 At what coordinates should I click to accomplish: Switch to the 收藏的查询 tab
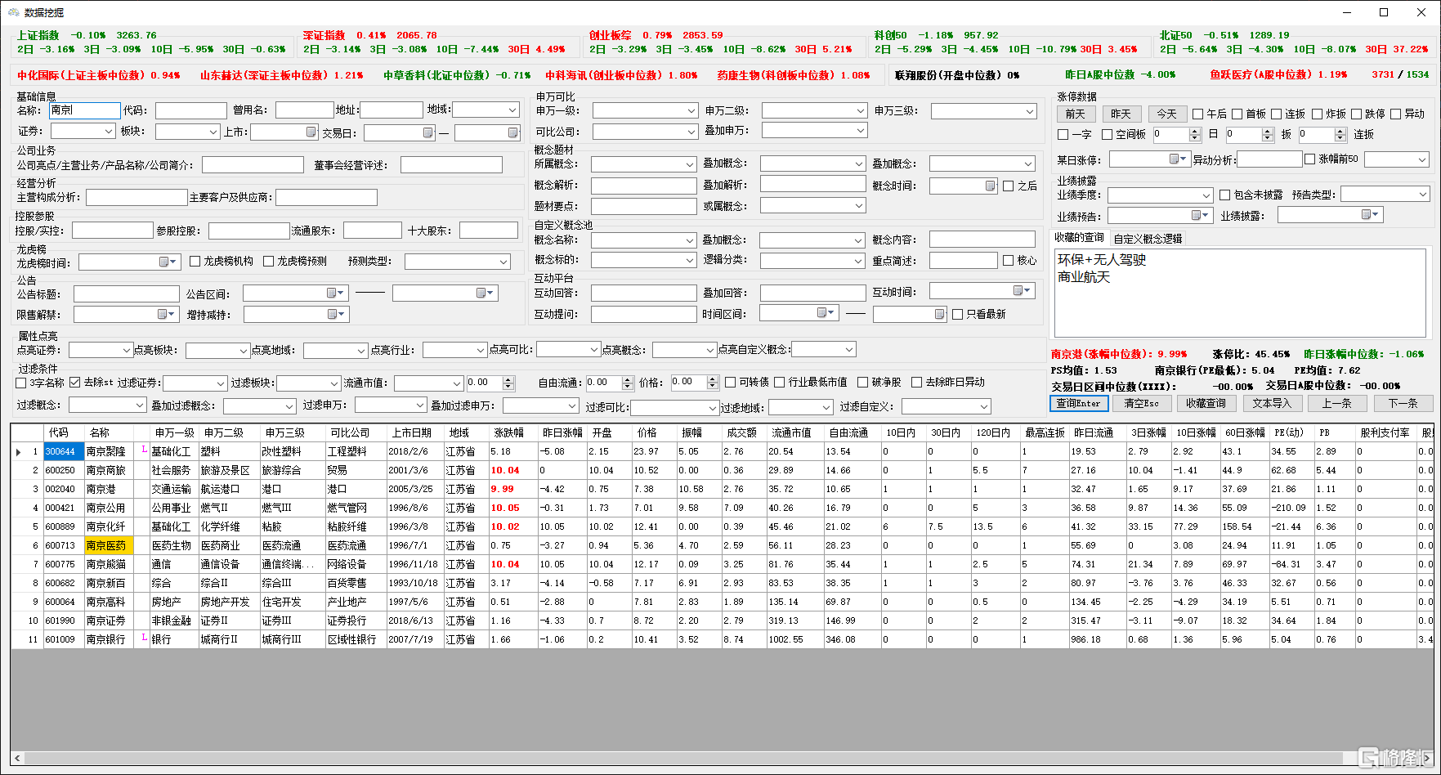pos(1079,238)
